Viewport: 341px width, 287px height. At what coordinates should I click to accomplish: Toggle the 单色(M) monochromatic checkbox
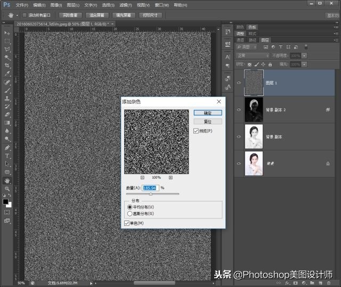(127, 223)
